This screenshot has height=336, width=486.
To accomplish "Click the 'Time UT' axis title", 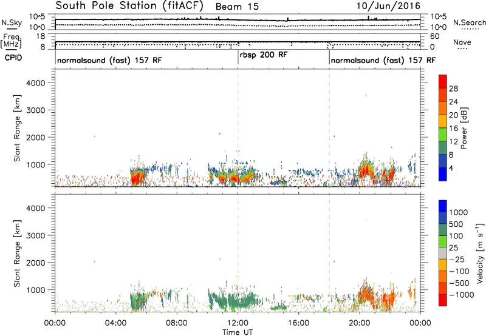I will click(x=238, y=332).
